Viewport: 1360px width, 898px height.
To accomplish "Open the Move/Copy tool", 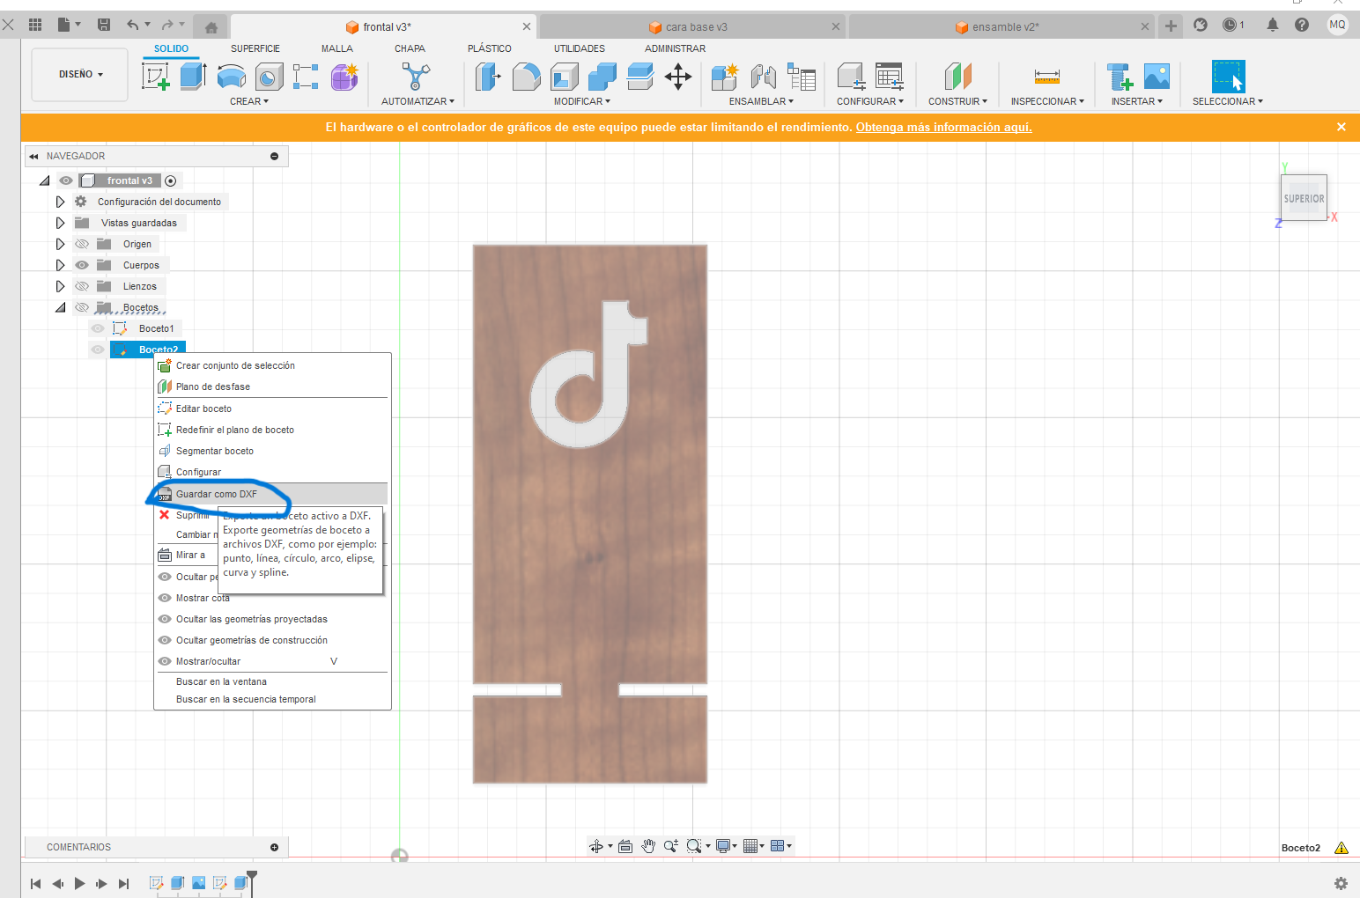I will tap(677, 77).
